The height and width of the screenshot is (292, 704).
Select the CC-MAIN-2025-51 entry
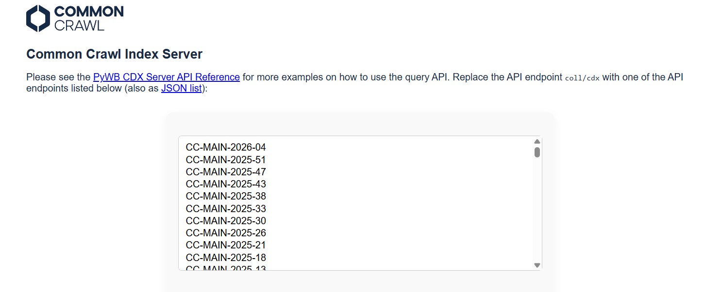(x=226, y=160)
